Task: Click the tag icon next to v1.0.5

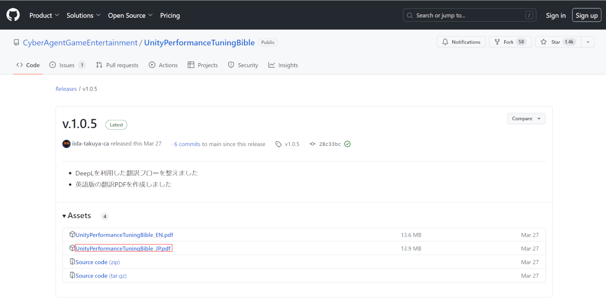Action: pyautogui.click(x=278, y=144)
